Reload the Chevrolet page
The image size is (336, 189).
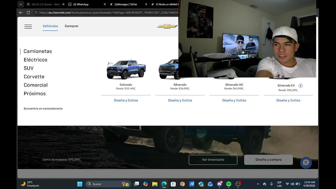tap(28, 12)
